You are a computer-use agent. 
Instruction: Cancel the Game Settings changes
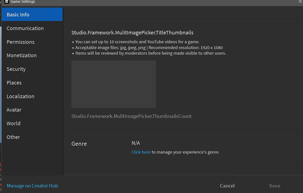click(x=227, y=186)
